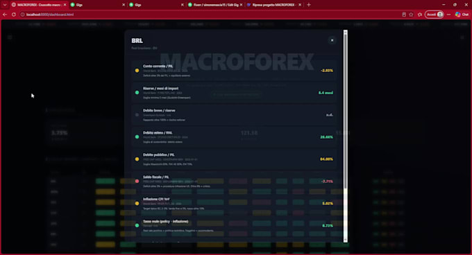Screen dimensions: 472x255
Task: Open the browser favorites list icon
Action: pyautogui.click(x=420, y=15)
